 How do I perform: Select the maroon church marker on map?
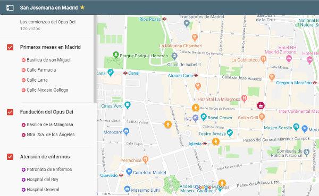(x=261, y=105)
